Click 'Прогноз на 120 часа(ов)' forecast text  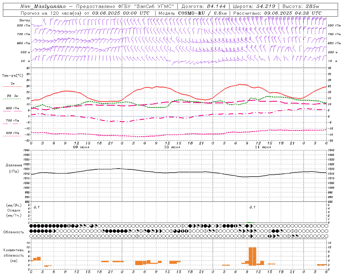[x=51, y=13]
